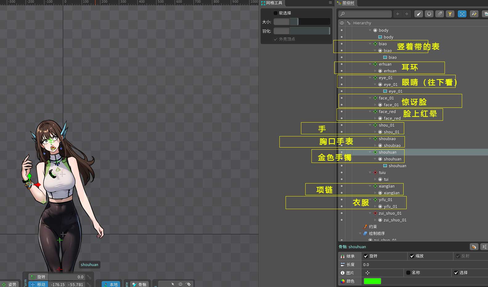Toggle the blue center-on-selection icon
The width and height of the screenshot is (488, 287).
[462, 14]
